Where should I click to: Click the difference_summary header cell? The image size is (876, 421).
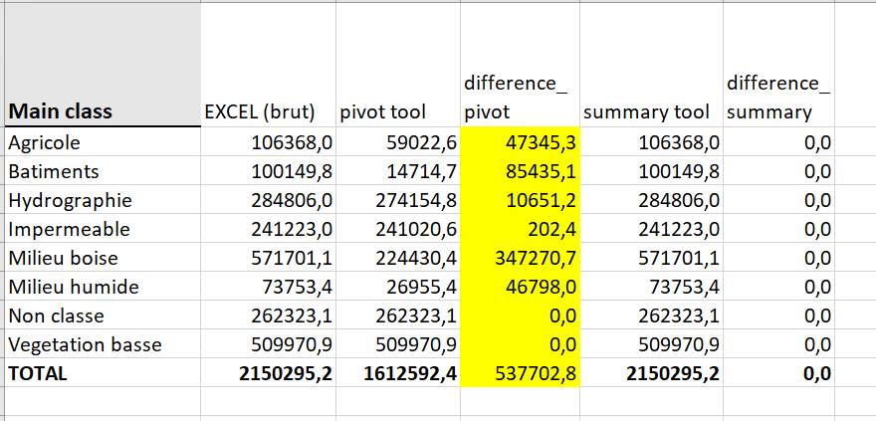point(777,98)
